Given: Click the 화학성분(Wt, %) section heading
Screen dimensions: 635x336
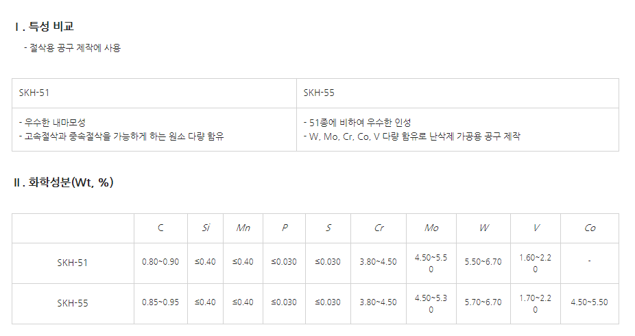Looking at the screenshot, I should 63,182.
